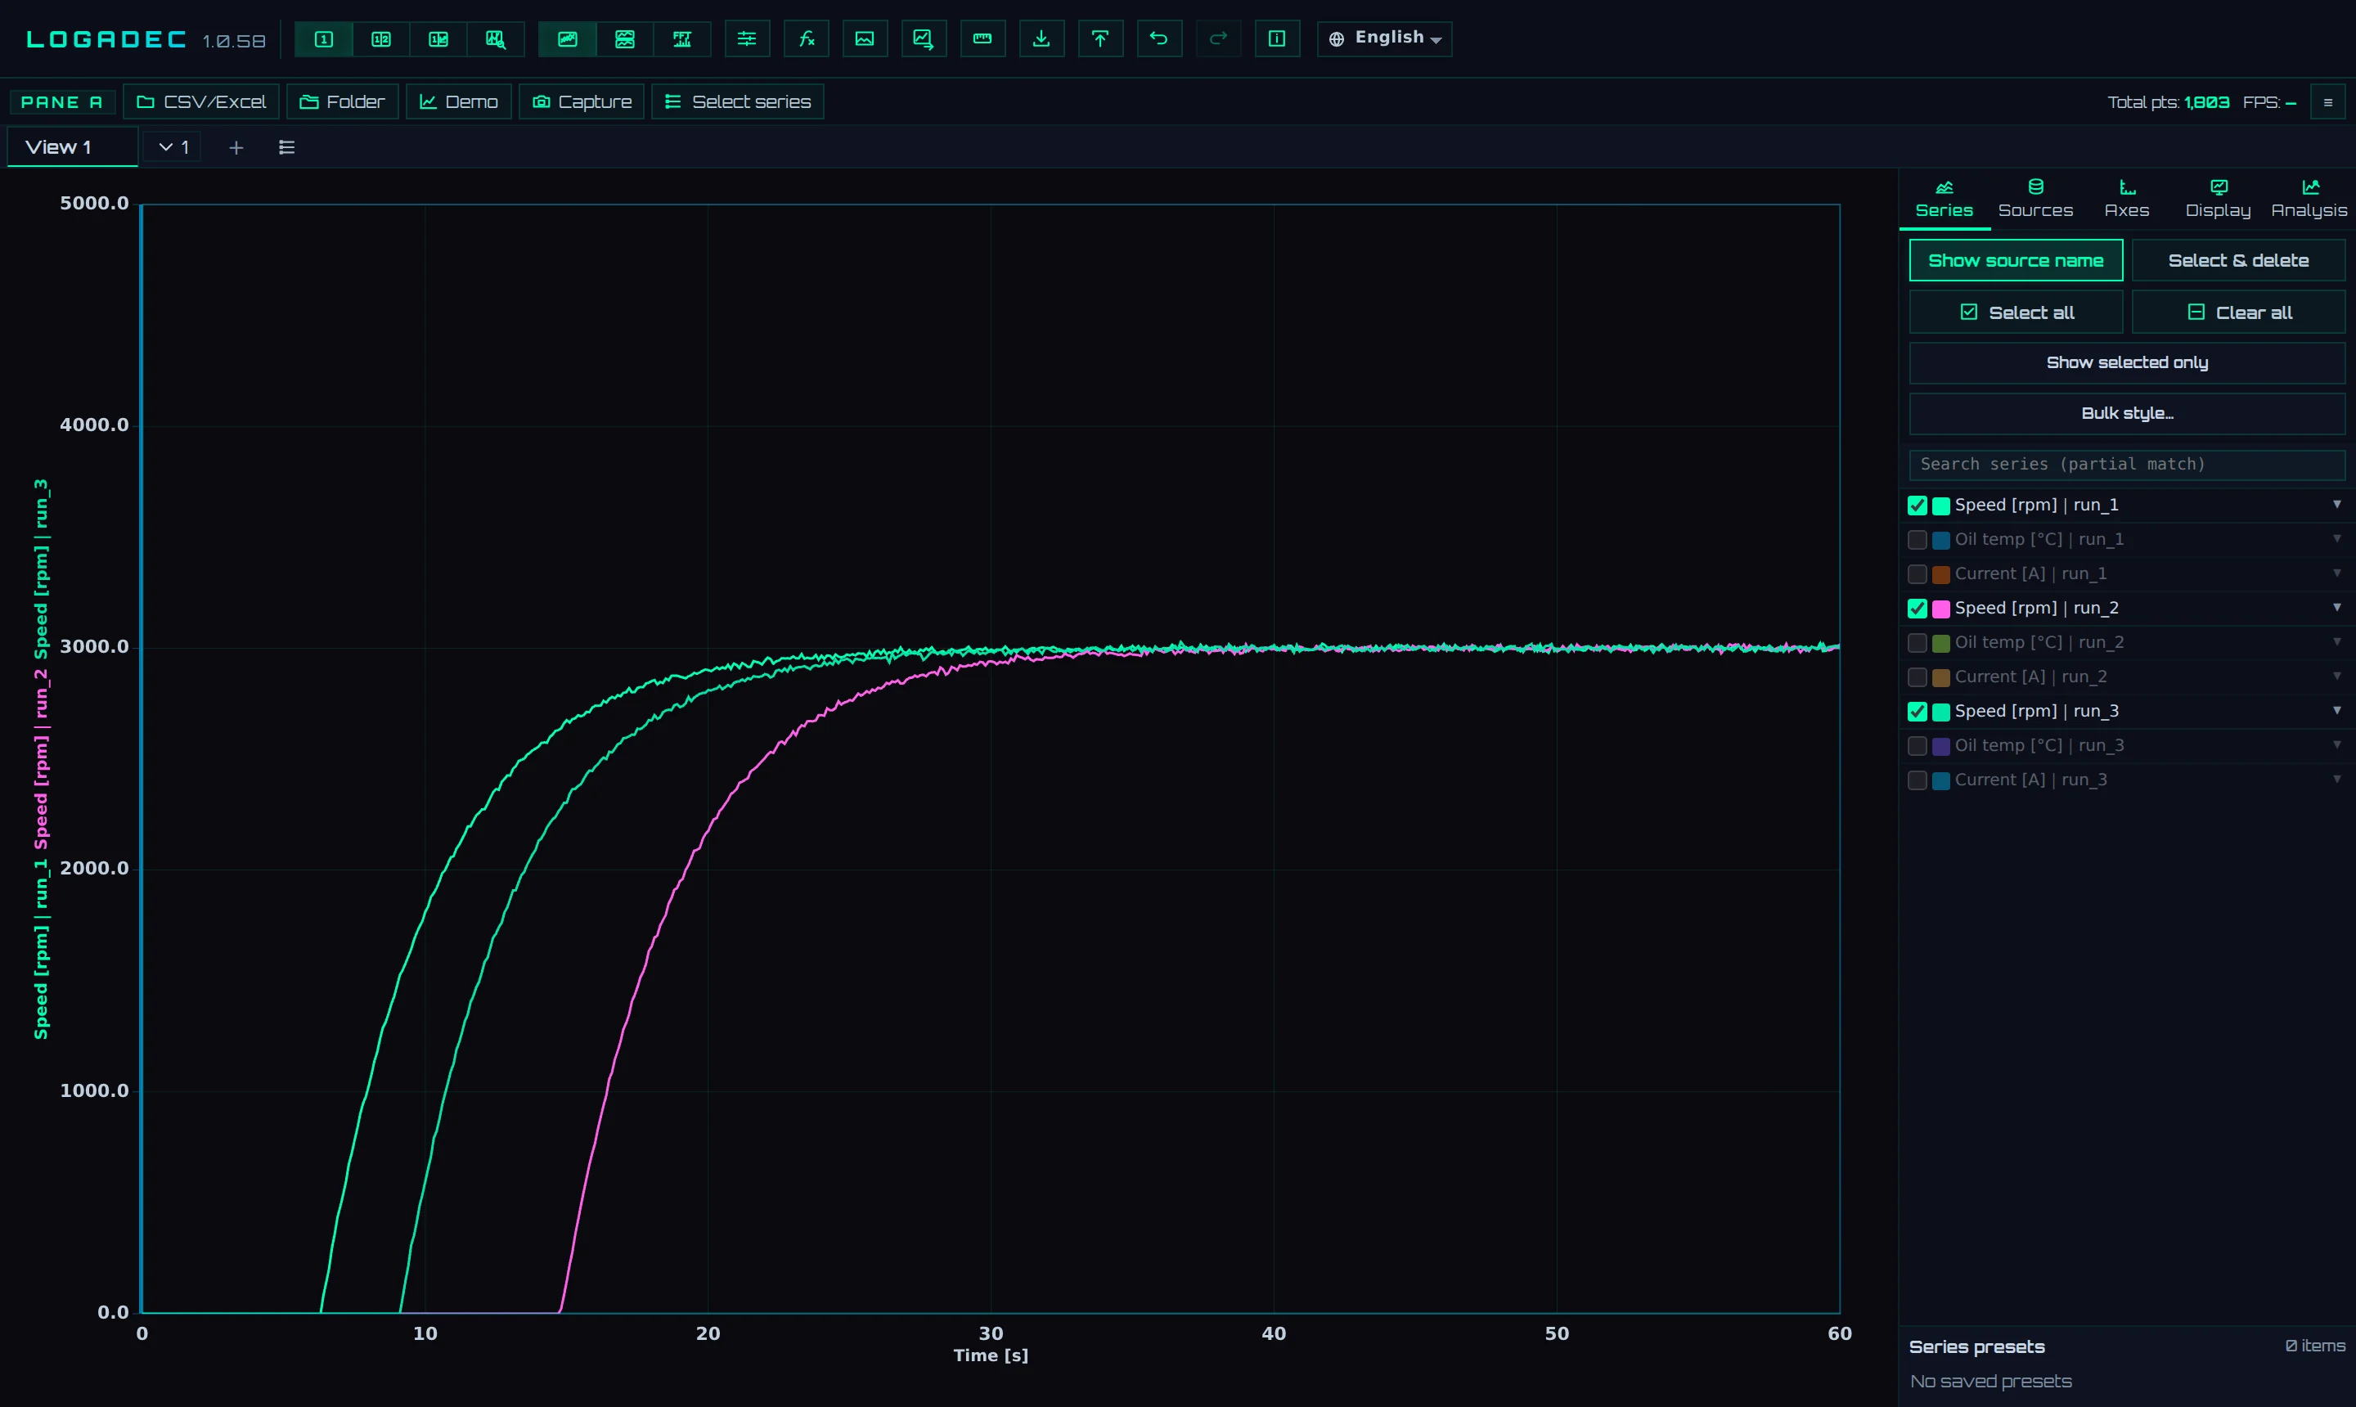The height and width of the screenshot is (1407, 2356).
Task: Enable Oil temp [°C] | run_1 series
Action: point(1917,539)
